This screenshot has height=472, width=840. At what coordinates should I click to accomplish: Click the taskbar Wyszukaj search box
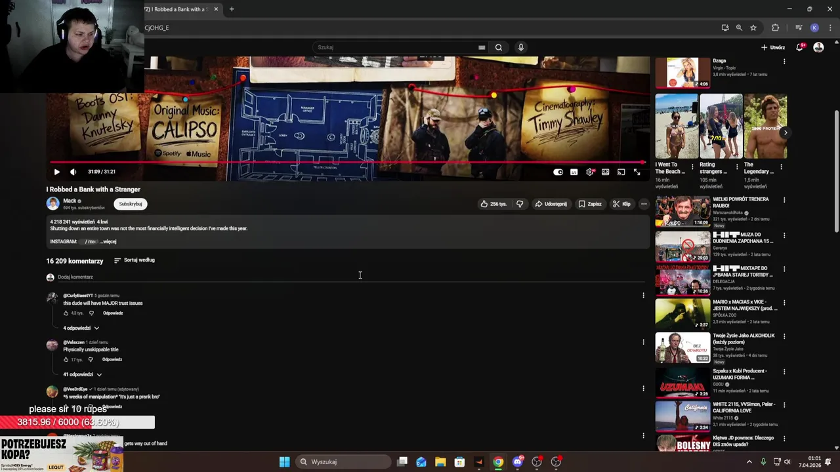pos(343,462)
